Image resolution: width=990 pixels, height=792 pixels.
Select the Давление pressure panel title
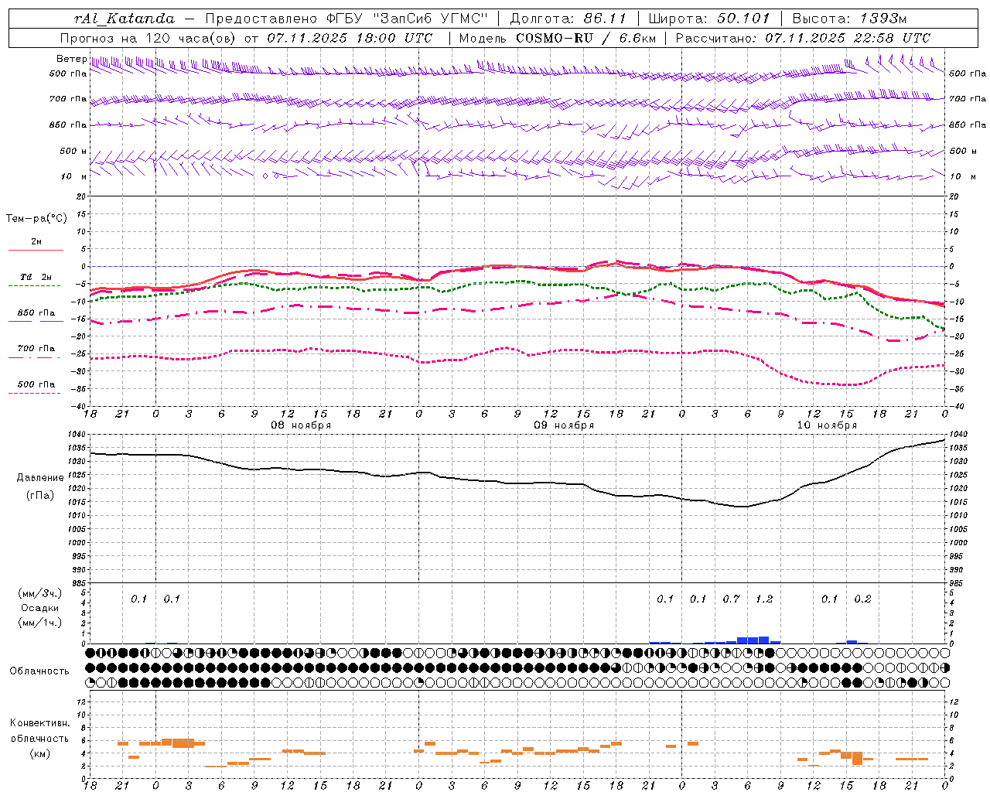tap(40, 478)
